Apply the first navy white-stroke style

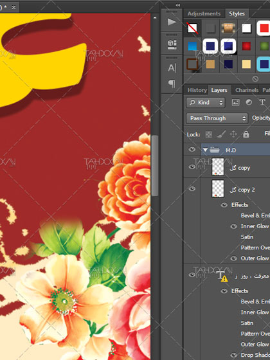coord(210,46)
